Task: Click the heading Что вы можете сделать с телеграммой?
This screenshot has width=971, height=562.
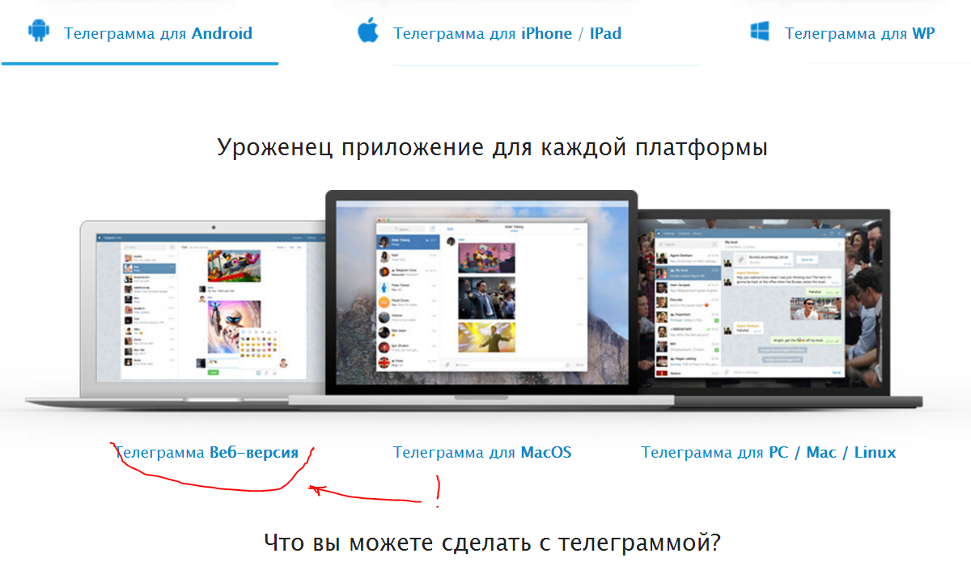Action: click(x=491, y=542)
